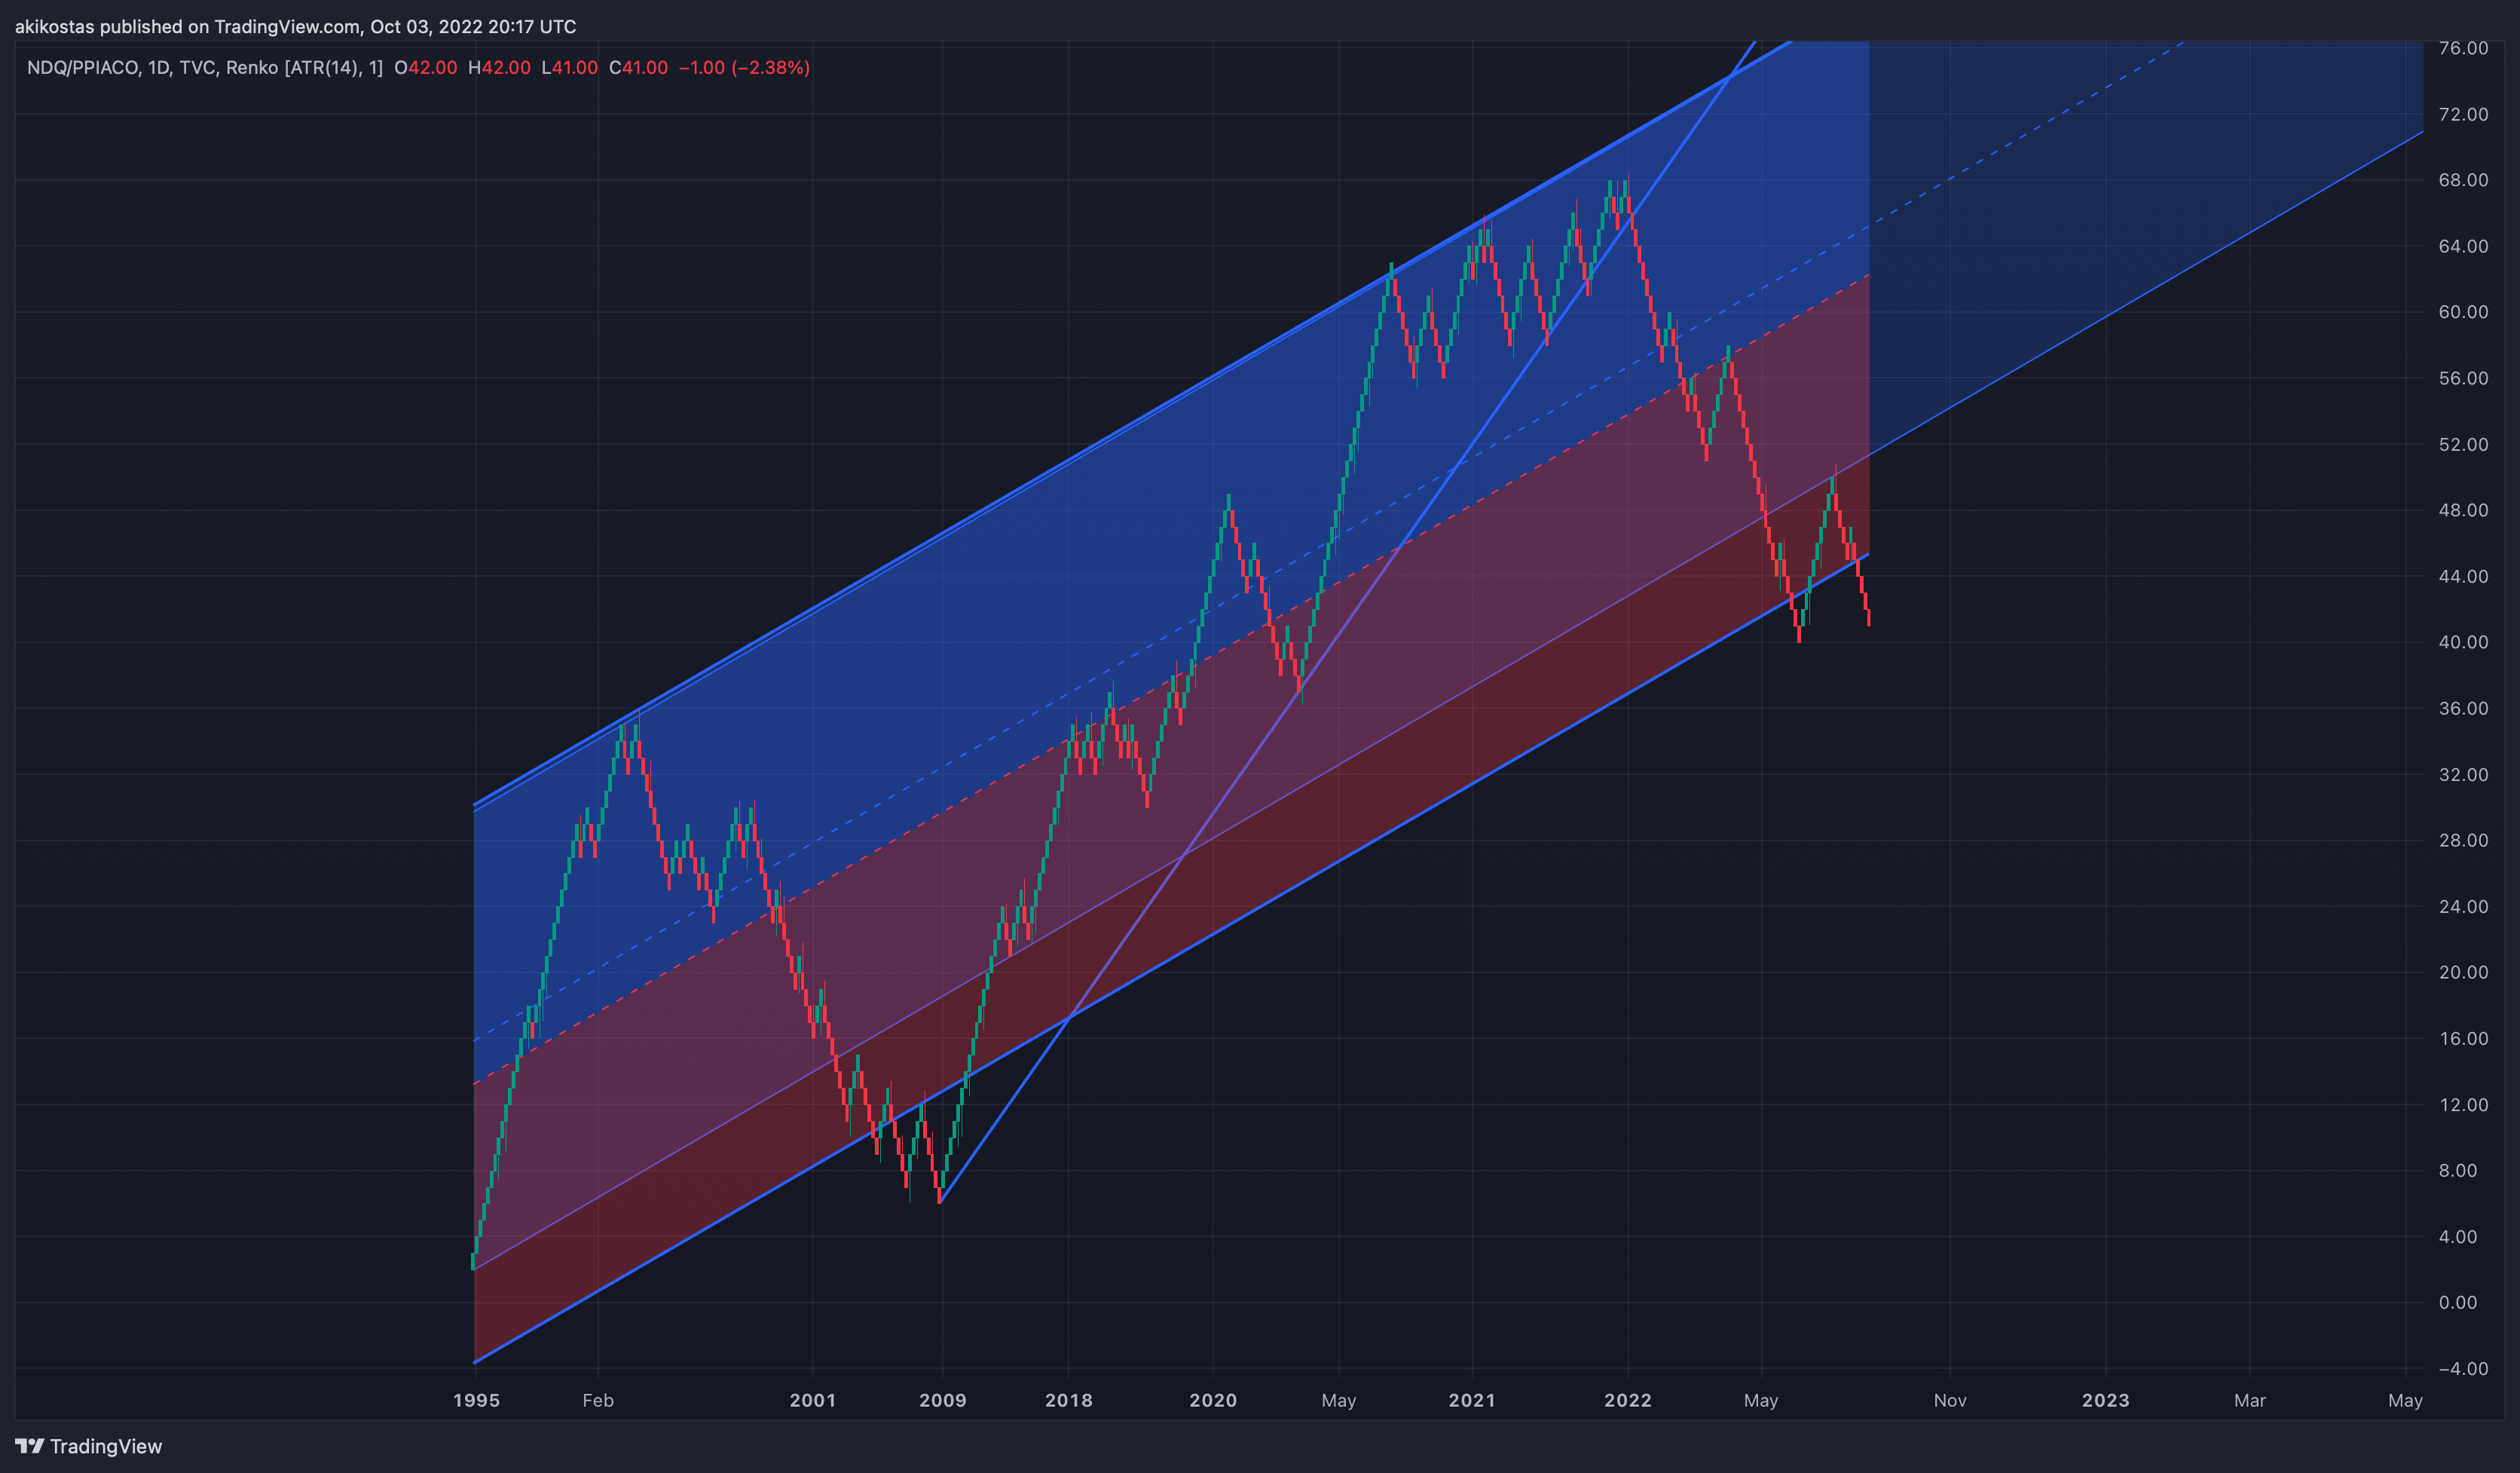This screenshot has width=2520, height=1473.
Task: Click the change value −1.00 (−2.38%)
Action: click(x=744, y=68)
